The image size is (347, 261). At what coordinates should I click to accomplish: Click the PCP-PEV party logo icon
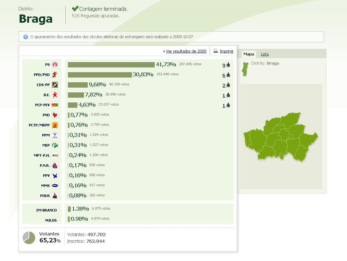point(55,105)
